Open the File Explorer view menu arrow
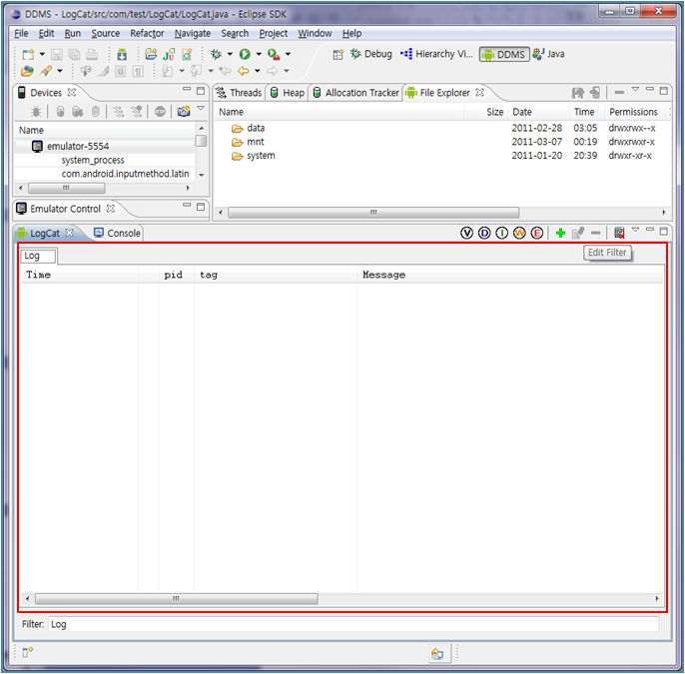The width and height of the screenshot is (685, 674). pos(636,89)
